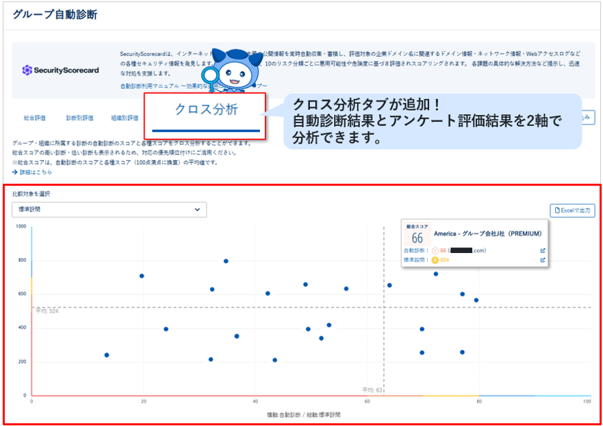Click the America グループ会社J社 tooltip title

487,235
